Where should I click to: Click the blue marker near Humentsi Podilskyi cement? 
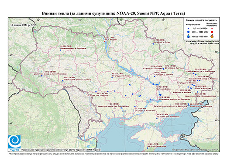pyautogui.click(x=63, y=80)
